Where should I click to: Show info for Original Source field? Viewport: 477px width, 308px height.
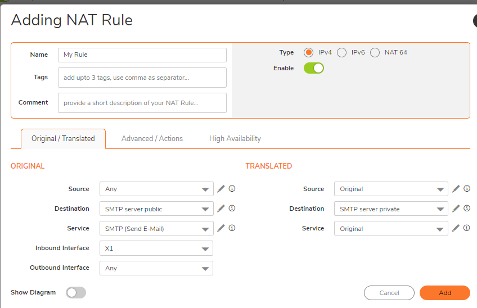tap(232, 188)
